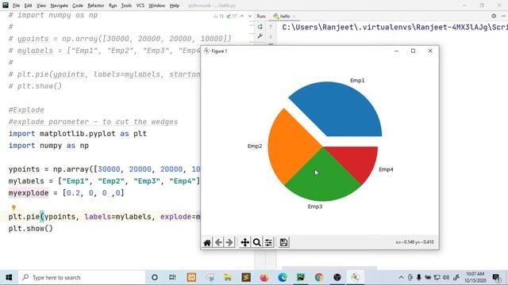
Task: Click the Emp4 label on the chart
Action: coord(386,169)
